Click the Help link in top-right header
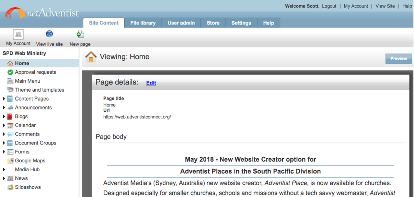Screen dimensions: 414x197 [407, 6]
